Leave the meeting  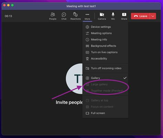pyautogui.click(x=140, y=16)
